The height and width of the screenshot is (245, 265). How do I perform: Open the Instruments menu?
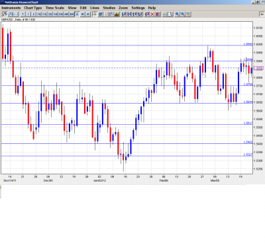pyautogui.click(x=11, y=8)
